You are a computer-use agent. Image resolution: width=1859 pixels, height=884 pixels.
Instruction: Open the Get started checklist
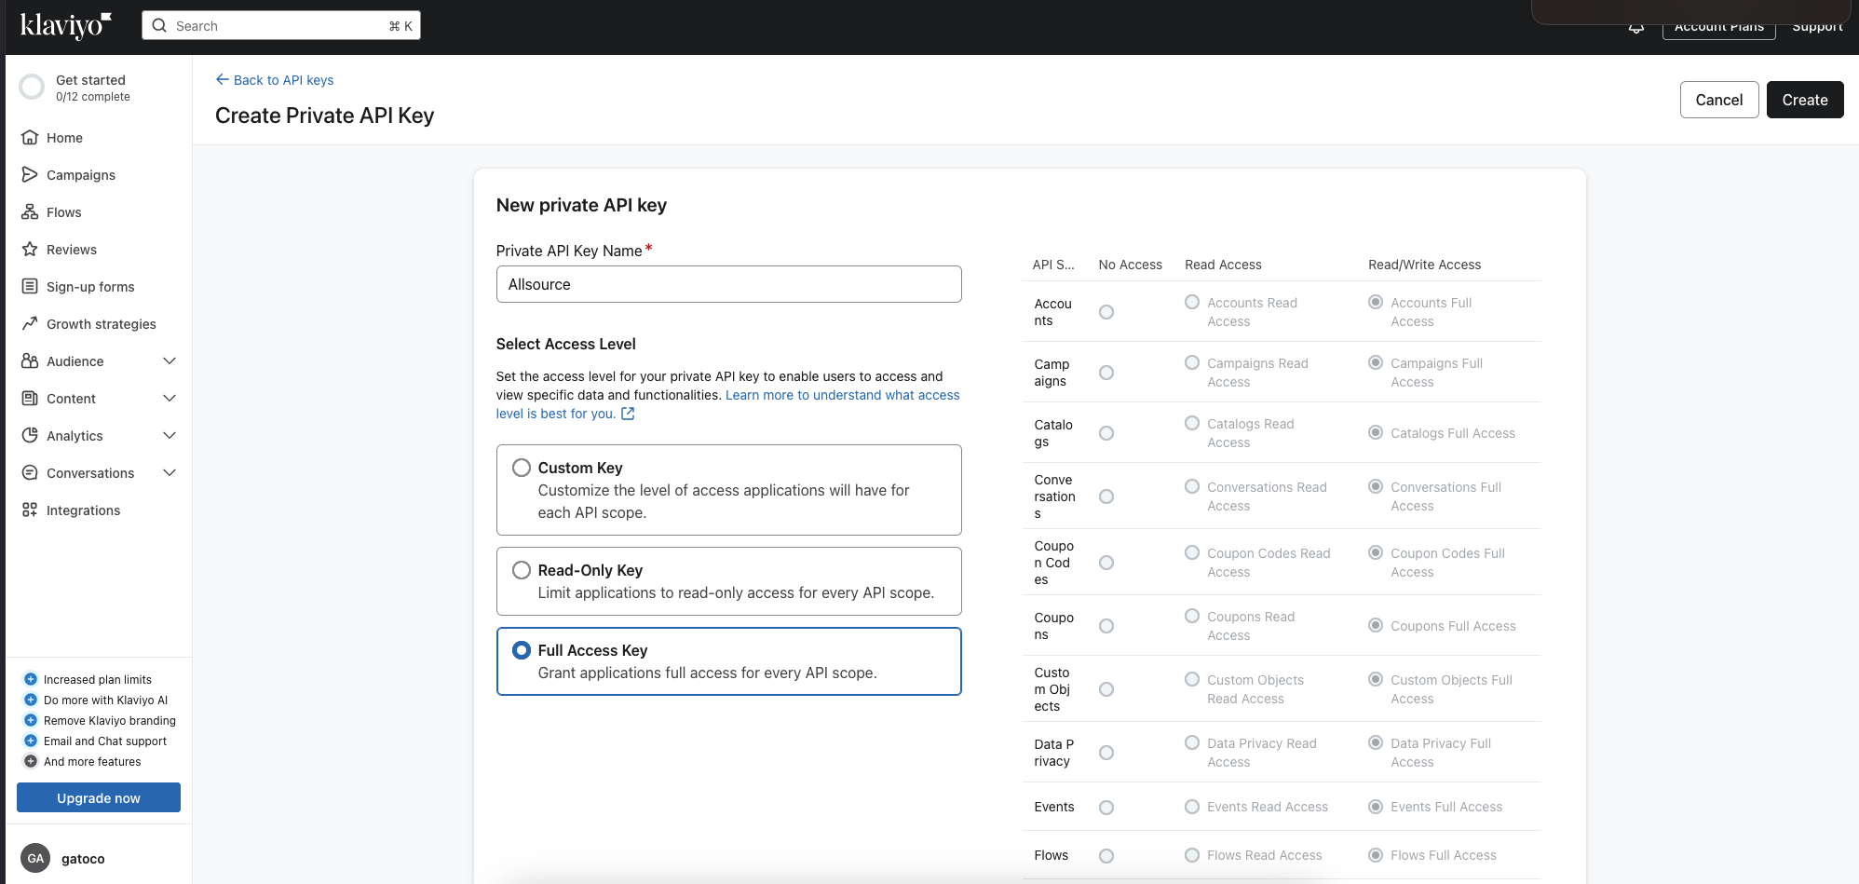point(90,88)
